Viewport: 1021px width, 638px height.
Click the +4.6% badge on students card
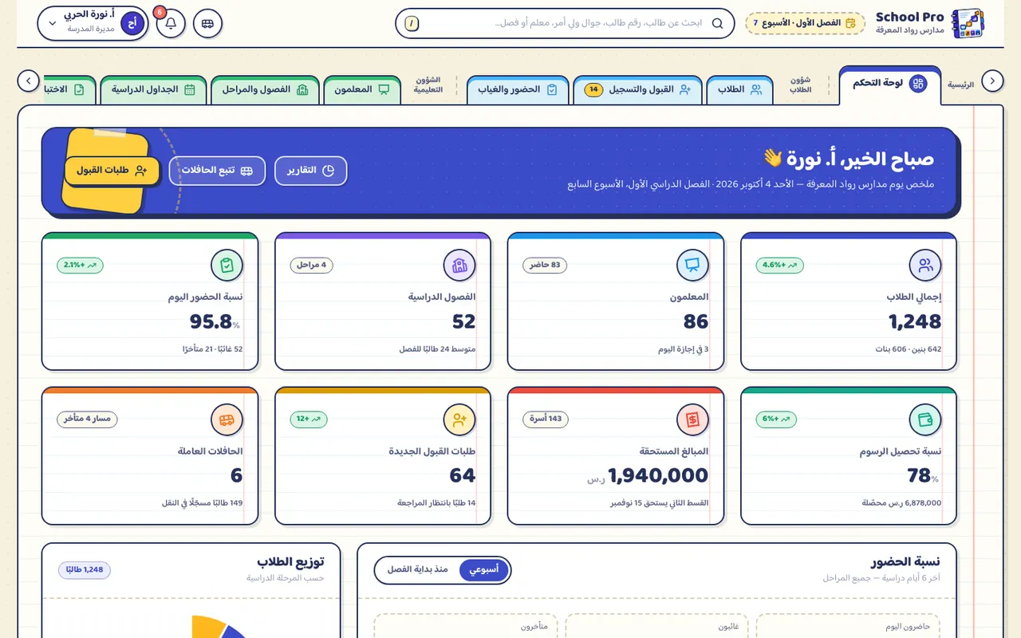pos(779,265)
